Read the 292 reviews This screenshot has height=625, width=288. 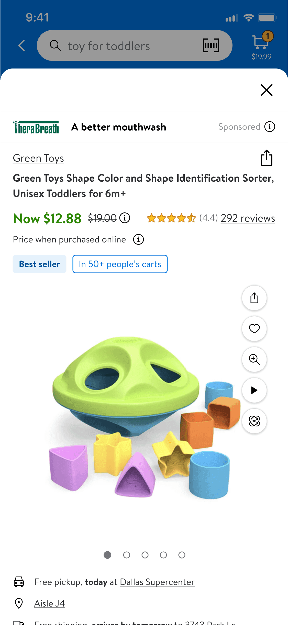click(248, 218)
